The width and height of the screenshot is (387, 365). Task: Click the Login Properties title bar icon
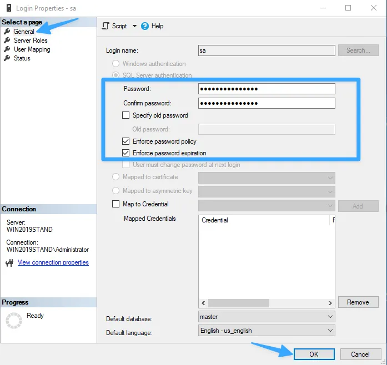(8, 8)
